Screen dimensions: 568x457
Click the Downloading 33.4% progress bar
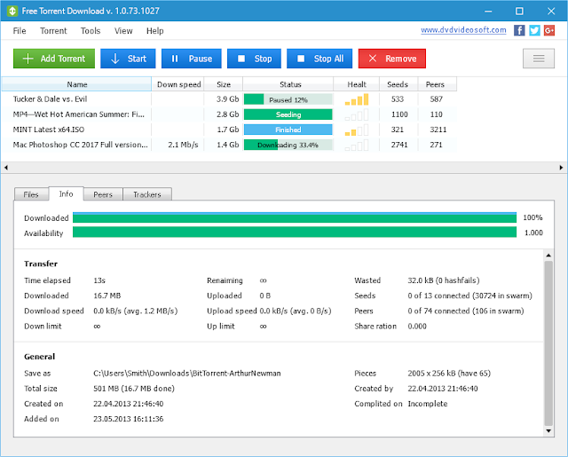(x=288, y=145)
